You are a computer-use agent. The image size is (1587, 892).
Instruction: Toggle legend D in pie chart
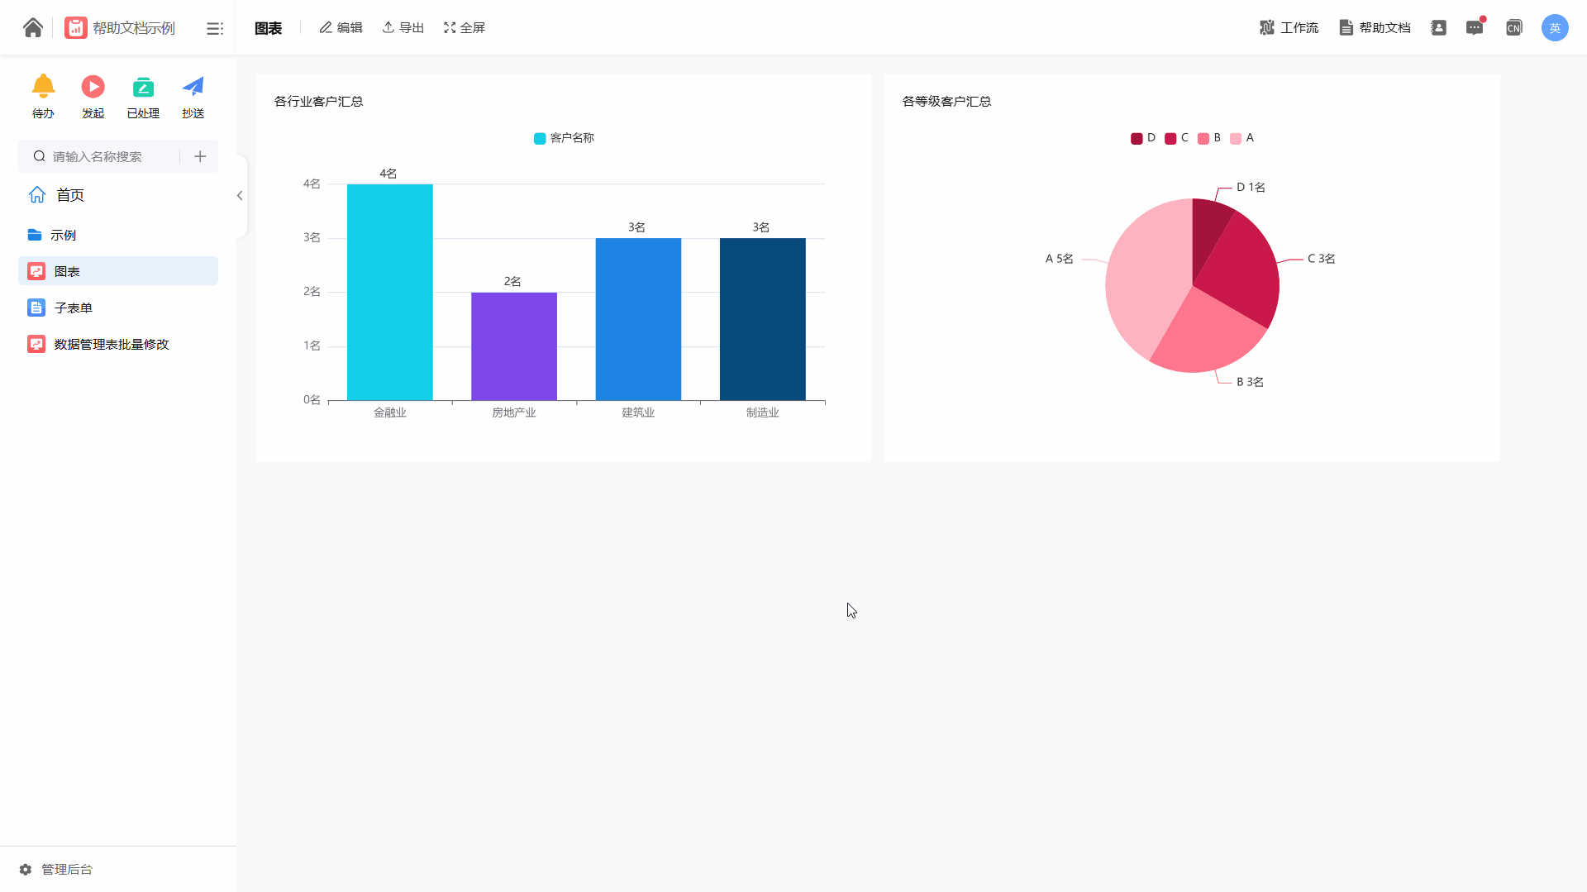1143,138
